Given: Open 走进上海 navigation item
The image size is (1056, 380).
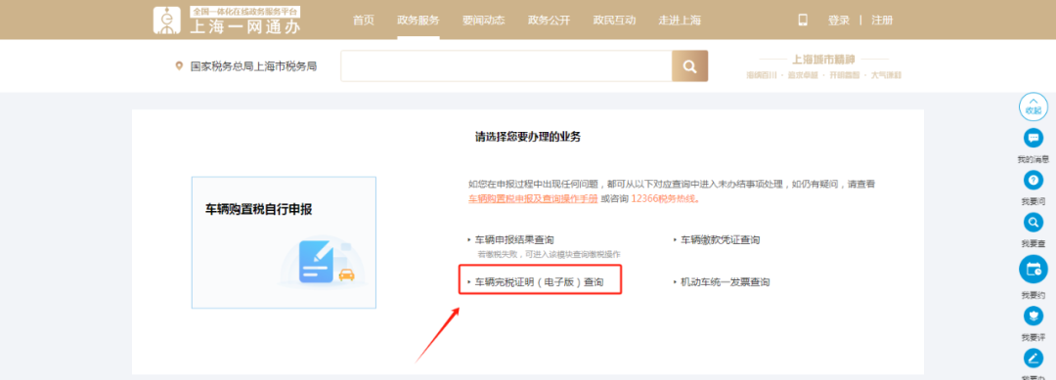Looking at the screenshot, I should coord(680,21).
